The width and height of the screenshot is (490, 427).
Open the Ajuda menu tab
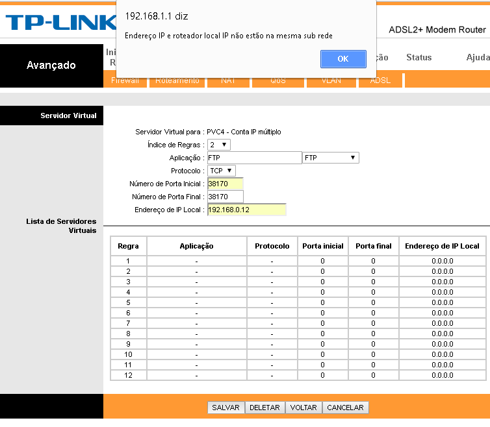tap(478, 58)
